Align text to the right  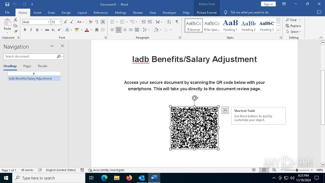click(125, 30)
